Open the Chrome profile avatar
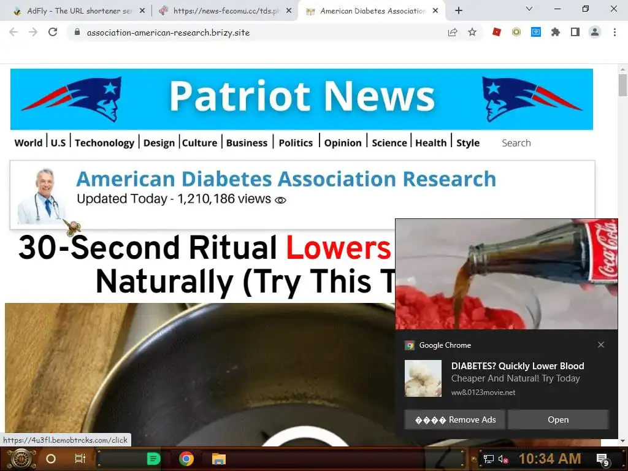Image resolution: width=628 pixels, height=471 pixels. (595, 32)
